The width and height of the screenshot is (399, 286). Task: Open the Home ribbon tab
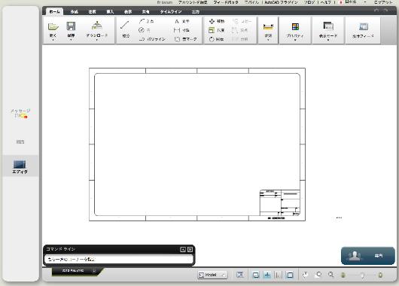54,12
